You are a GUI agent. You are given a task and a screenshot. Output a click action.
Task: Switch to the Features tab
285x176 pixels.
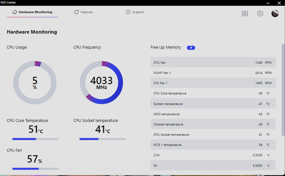click(84, 12)
